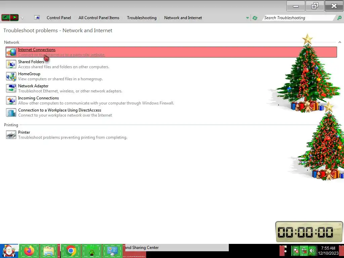The image size is (344, 258).
Task: Click the Printer icon
Action: (11, 134)
